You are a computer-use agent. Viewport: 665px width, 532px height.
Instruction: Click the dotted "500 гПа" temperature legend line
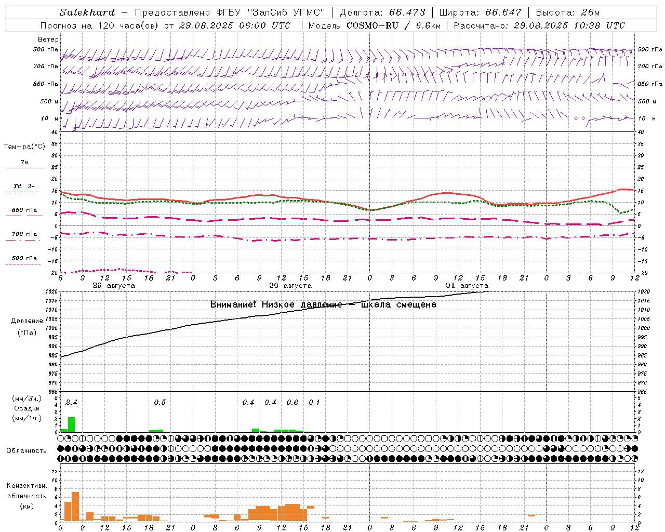23,264
